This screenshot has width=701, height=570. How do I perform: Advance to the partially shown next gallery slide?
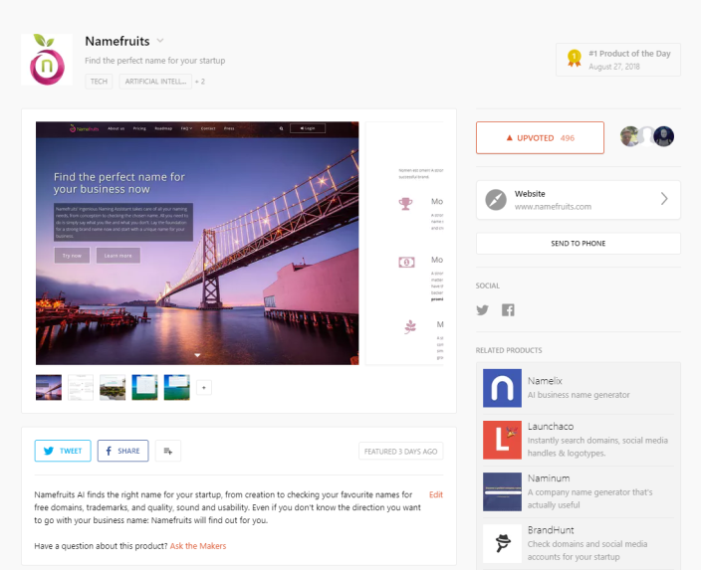click(404, 243)
